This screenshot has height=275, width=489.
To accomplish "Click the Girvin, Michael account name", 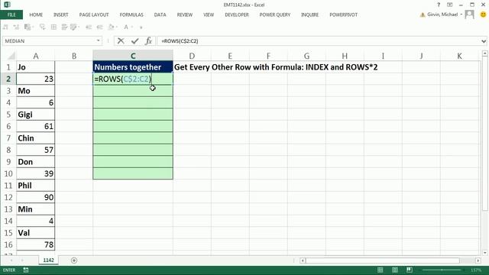I will tap(442, 15).
